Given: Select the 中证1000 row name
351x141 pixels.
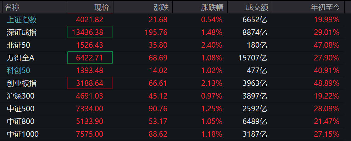Looking at the screenshot, I should [x=23, y=134].
